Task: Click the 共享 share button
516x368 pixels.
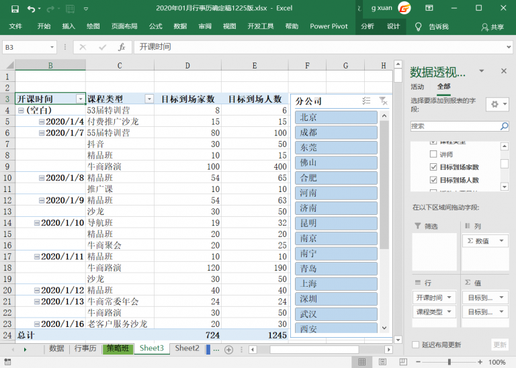Action: point(492,27)
